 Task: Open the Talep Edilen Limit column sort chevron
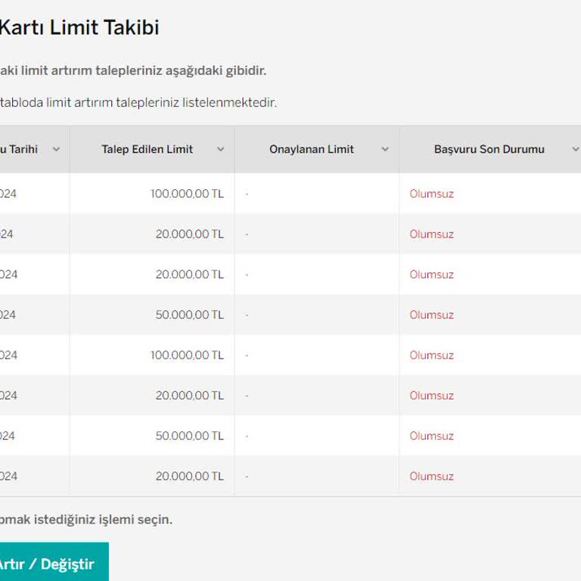tap(220, 149)
